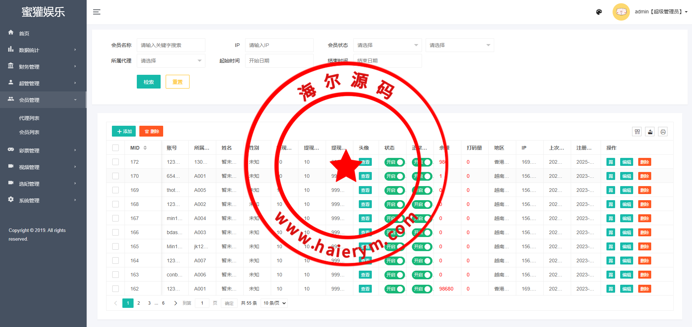Open the theme color palette icon
The height and width of the screenshot is (327, 692).
(x=599, y=12)
